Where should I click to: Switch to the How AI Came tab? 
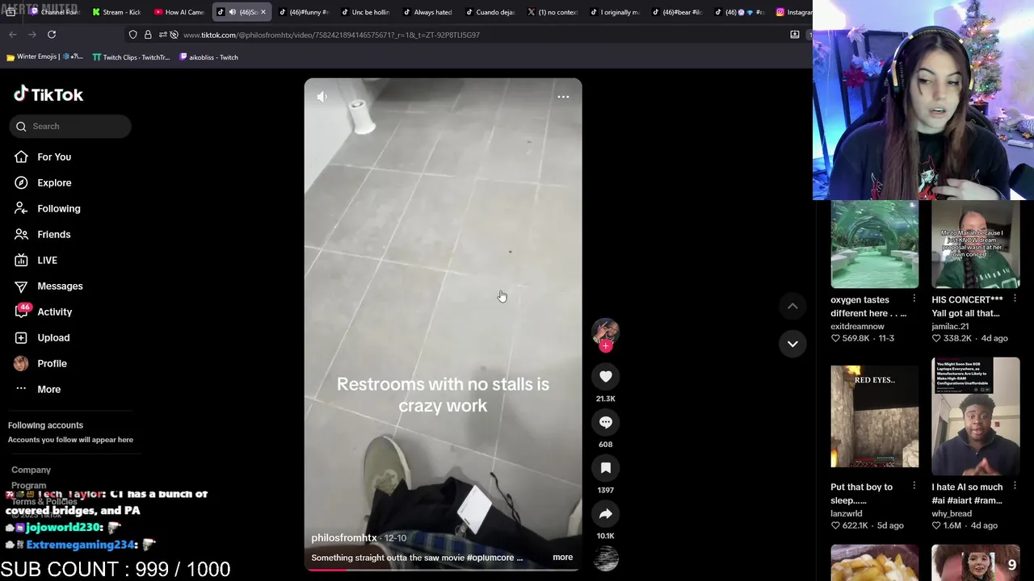coord(179,12)
